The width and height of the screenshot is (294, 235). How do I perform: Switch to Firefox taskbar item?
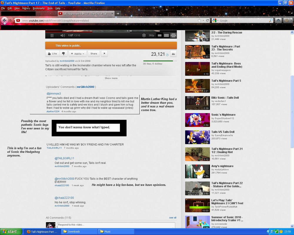pyautogui.click(x=43, y=232)
